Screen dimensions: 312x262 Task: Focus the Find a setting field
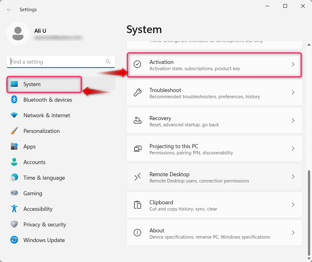[61, 62]
